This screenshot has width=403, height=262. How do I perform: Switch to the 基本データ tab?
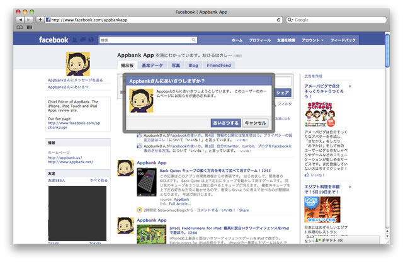pyautogui.click(x=152, y=65)
